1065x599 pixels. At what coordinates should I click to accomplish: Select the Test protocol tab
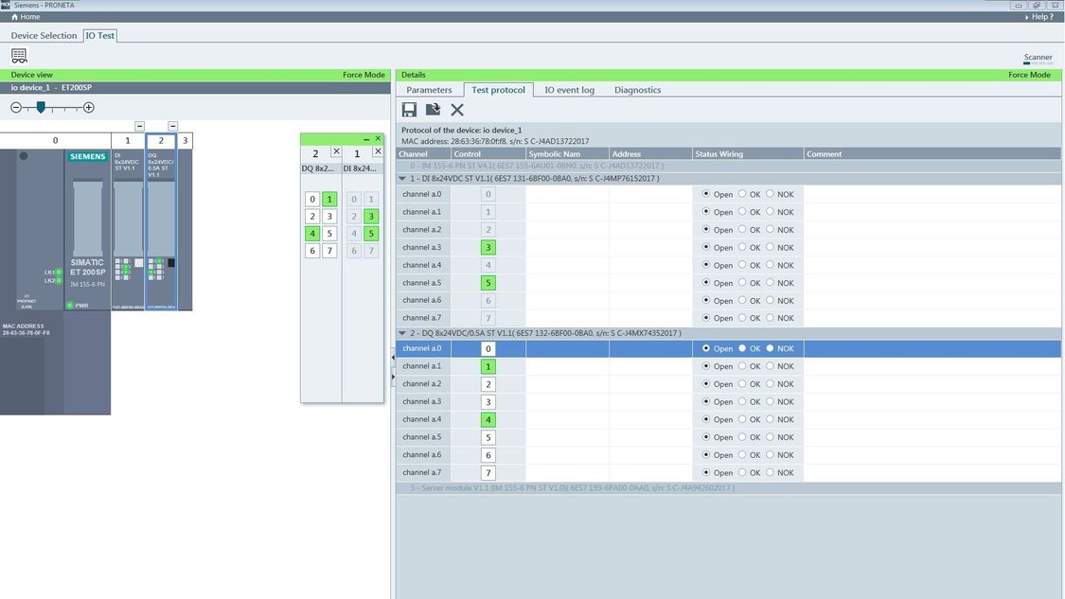[x=499, y=90]
